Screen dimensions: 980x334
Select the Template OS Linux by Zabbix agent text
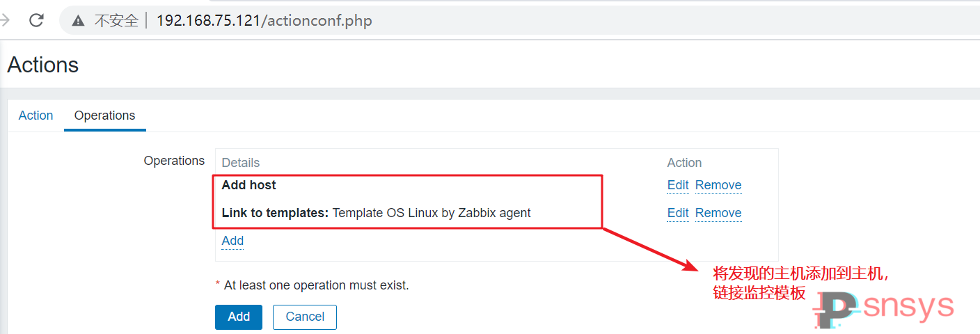click(432, 213)
